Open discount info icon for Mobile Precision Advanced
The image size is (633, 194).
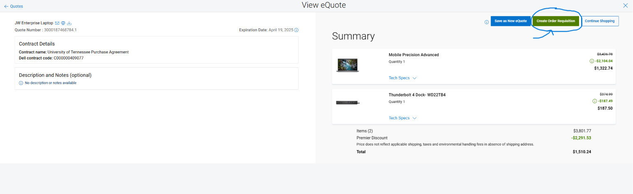click(592, 61)
